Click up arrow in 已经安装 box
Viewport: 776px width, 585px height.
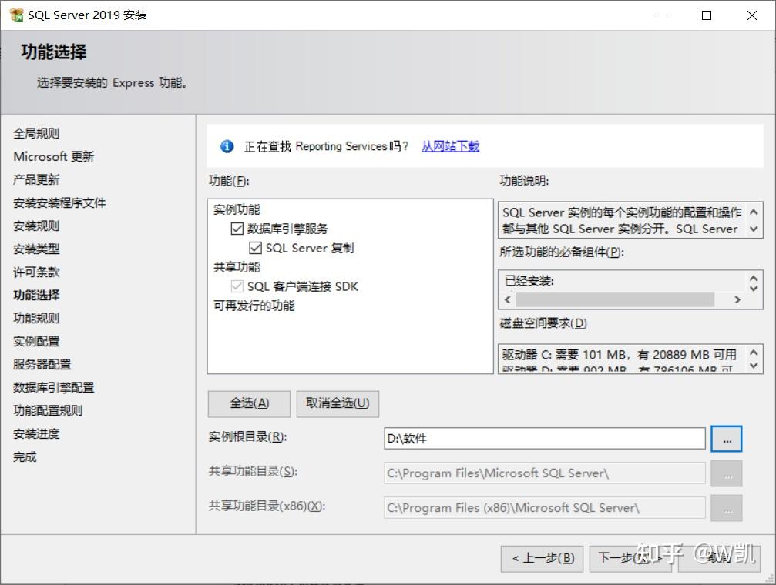pyautogui.click(x=753, y=278)
